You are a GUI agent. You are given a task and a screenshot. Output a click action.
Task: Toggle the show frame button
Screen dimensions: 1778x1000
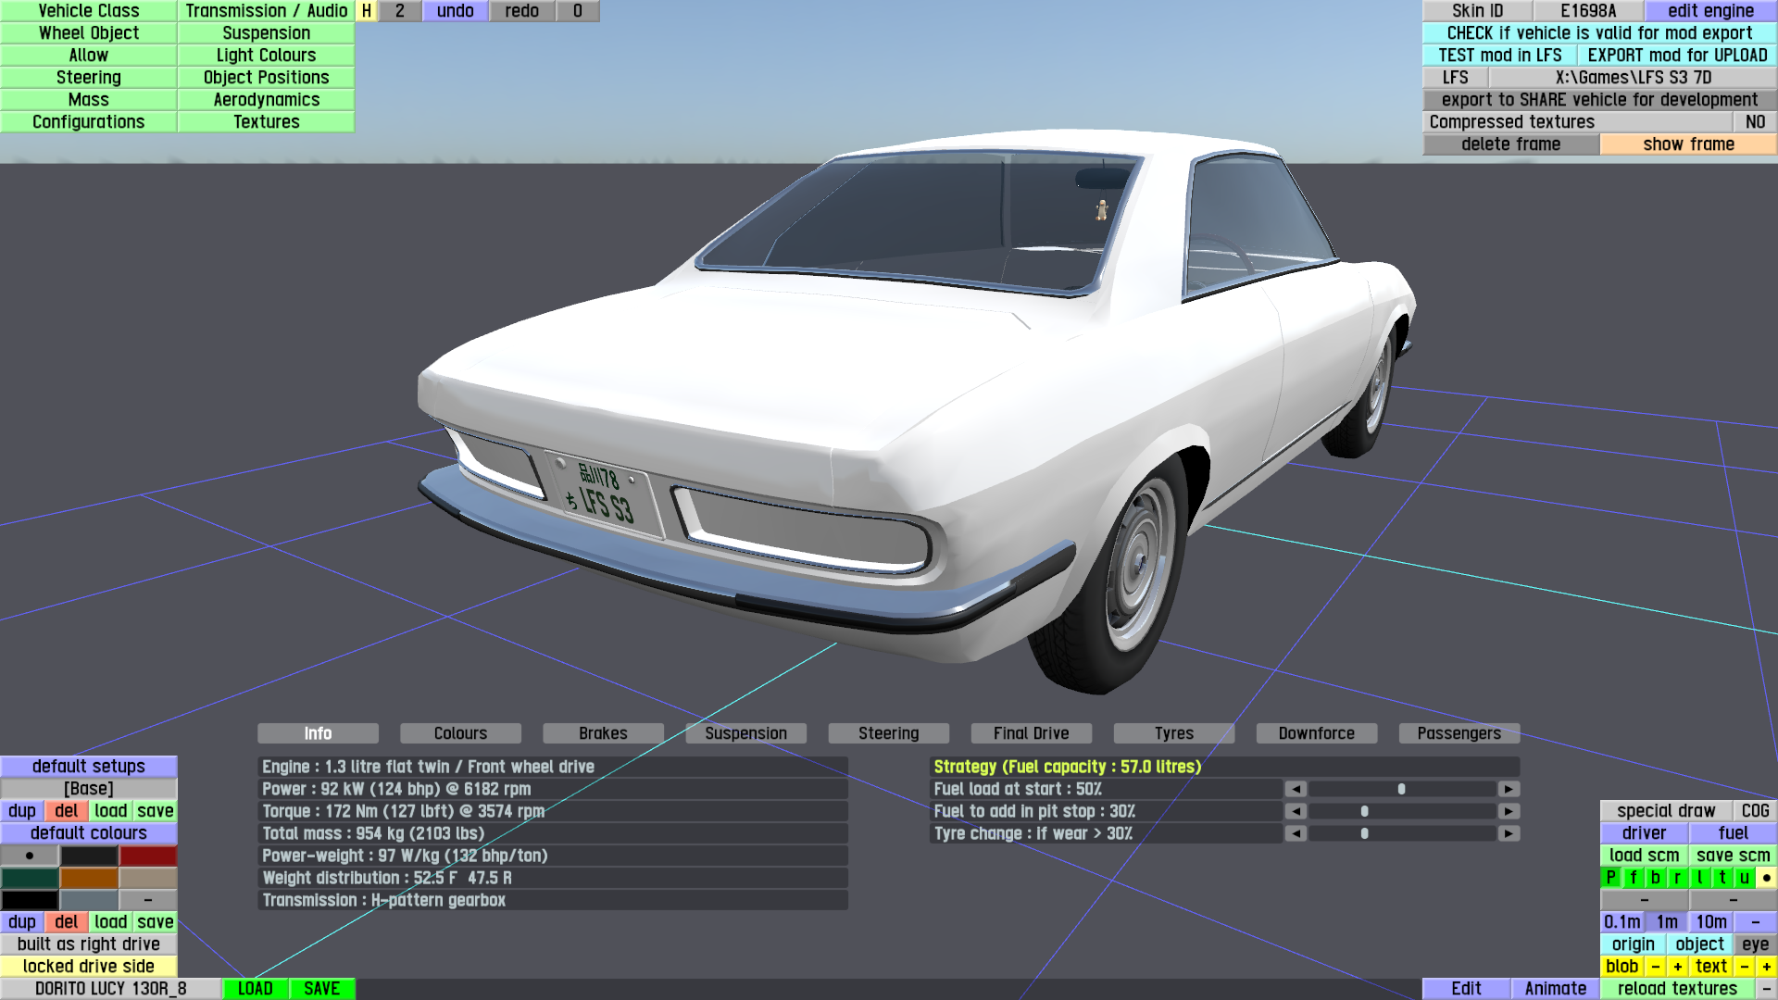(1688, 144)
